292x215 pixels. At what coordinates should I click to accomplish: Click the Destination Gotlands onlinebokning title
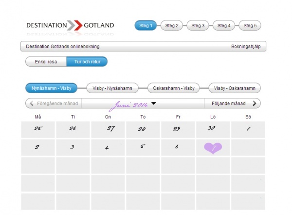click(x=63, y=46)
